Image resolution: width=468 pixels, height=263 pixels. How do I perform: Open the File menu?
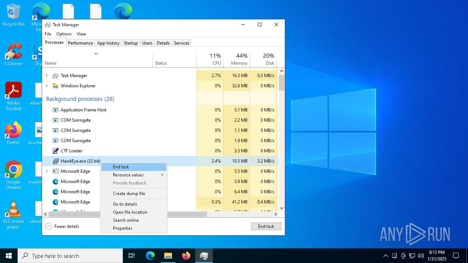48,34
